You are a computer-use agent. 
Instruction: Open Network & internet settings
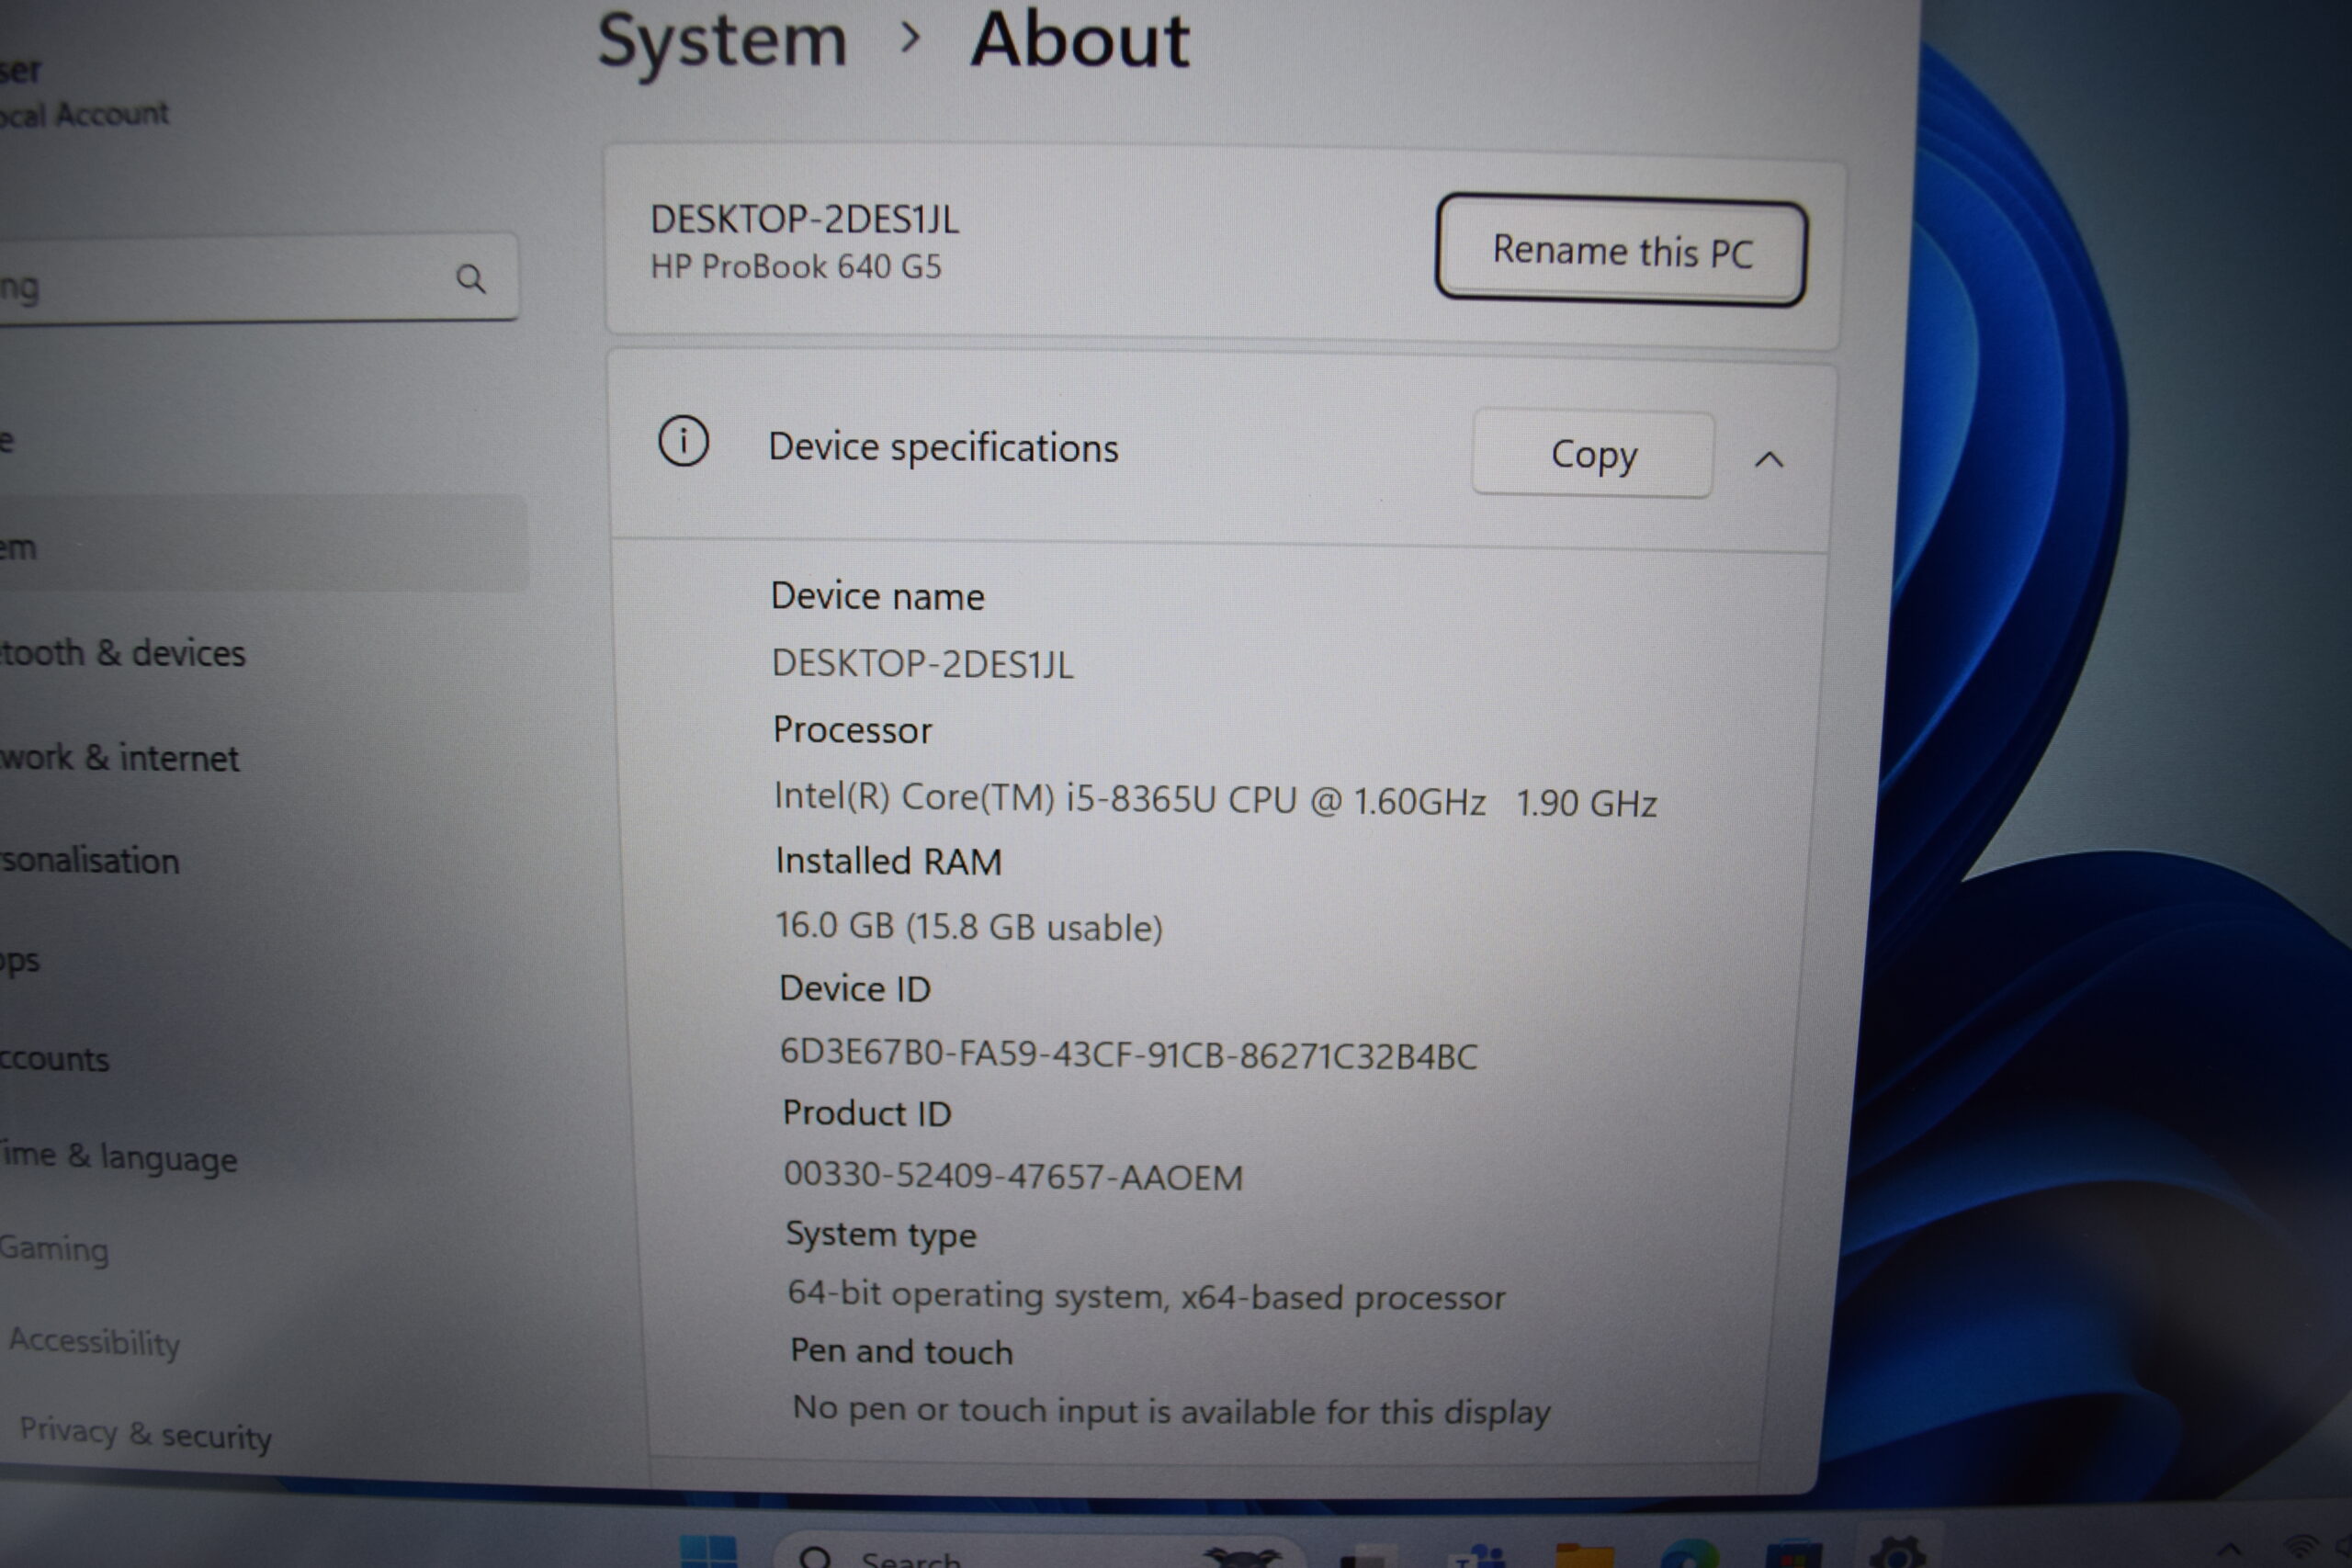[x=119, y=758]
